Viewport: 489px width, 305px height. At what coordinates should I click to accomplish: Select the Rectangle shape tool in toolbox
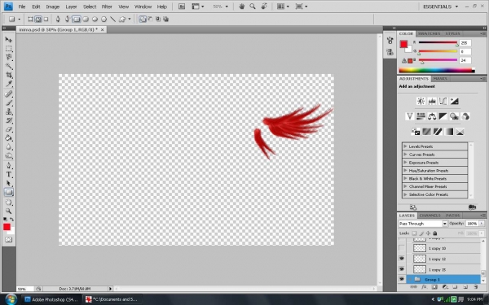8,192
